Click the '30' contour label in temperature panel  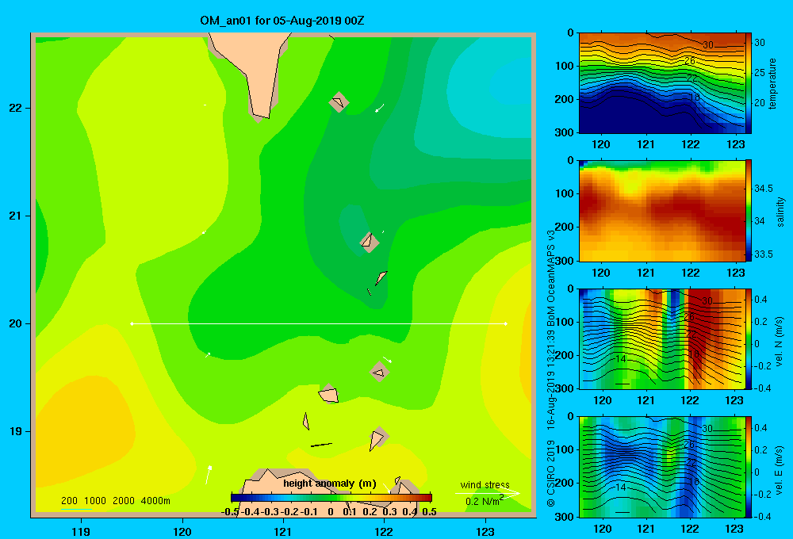(x=708, y=45)
